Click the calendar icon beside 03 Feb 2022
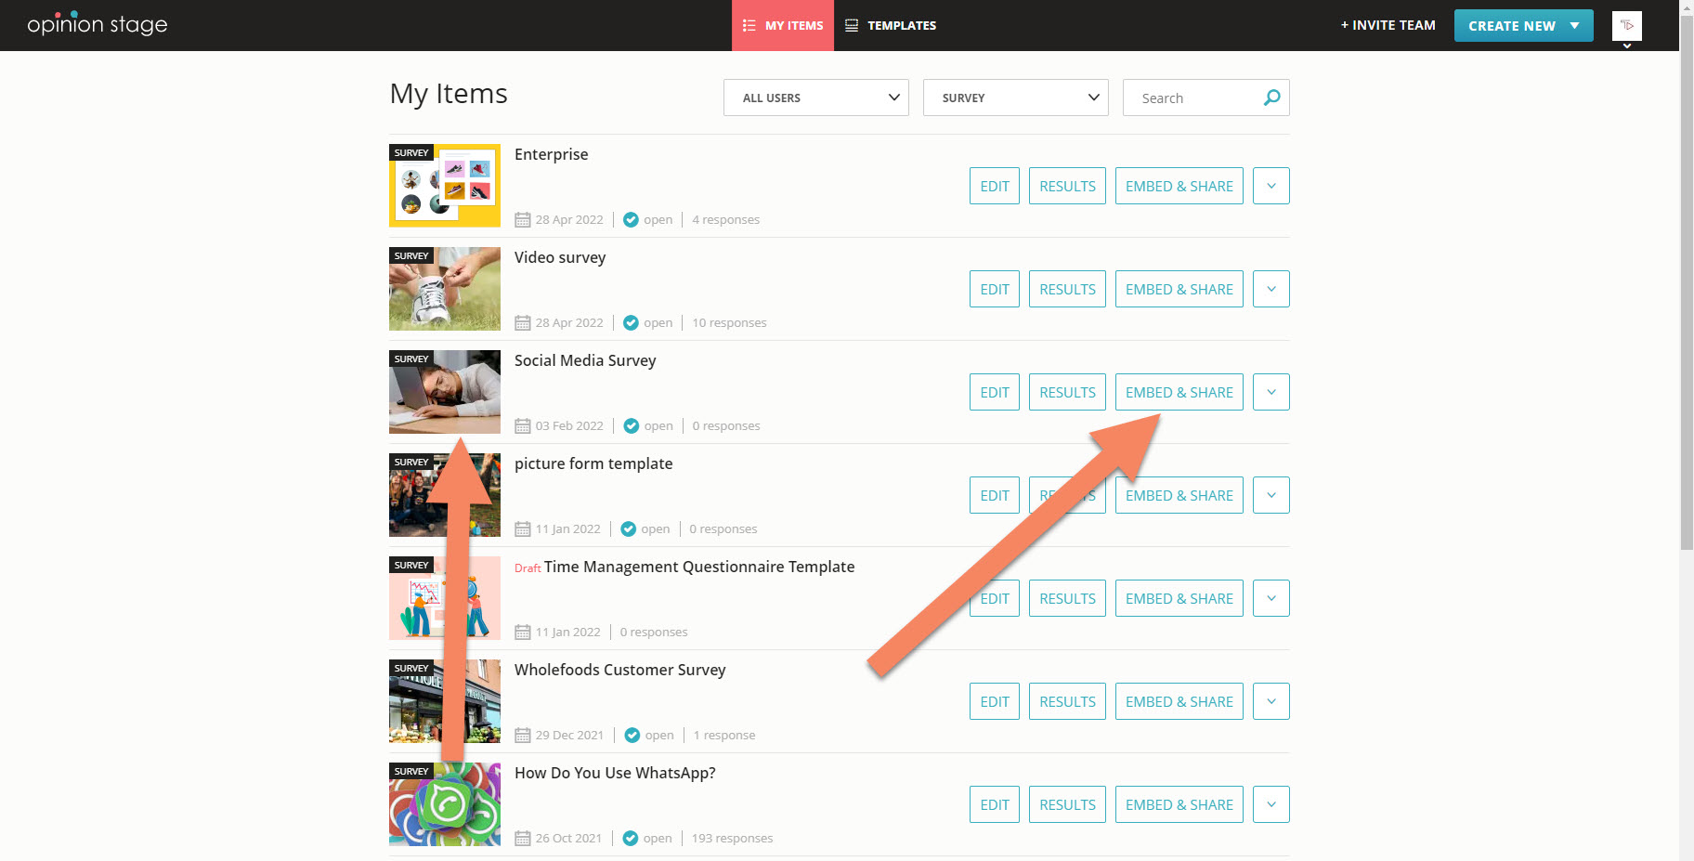The width and height of the screenshot is (1694, 861). [x=522, y=426]
